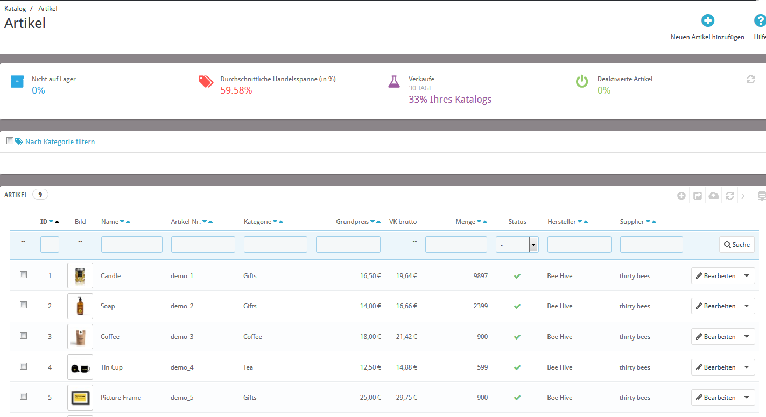Viewport: 766px width, 417px height.
Task: Click the Name filter input field
Action: click(x=132, y=245)
